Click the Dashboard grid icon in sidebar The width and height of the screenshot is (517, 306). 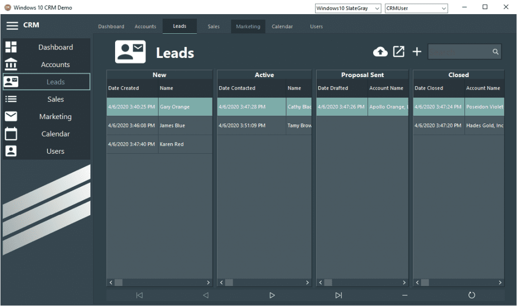[x=11, y=47]
